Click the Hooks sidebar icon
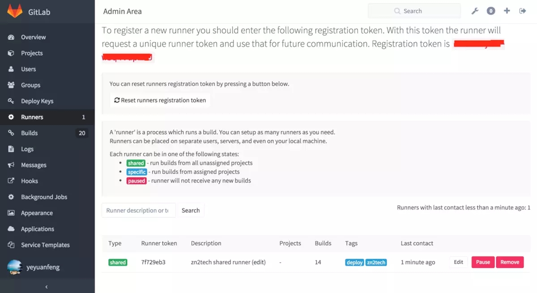537x293 pixels. pyautogui.click(x=11, y=181)
